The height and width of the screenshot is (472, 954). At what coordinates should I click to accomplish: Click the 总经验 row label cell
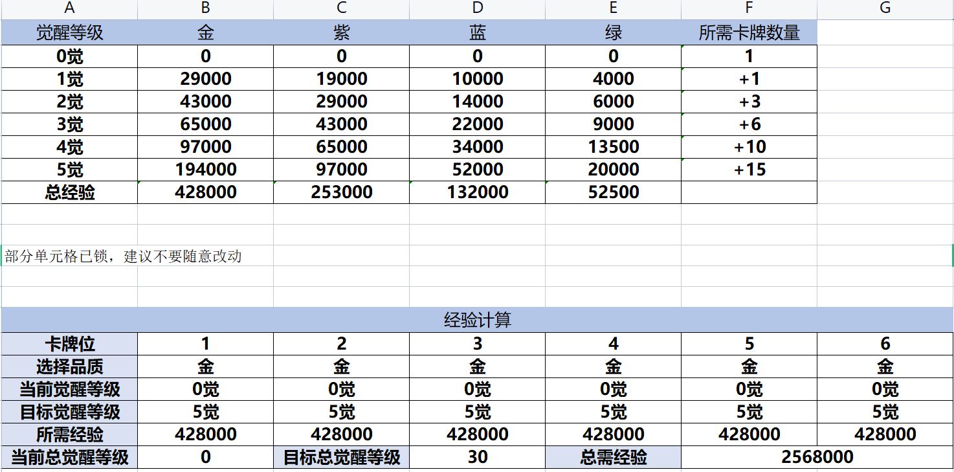pyautogui.click(x=69, y=192)
